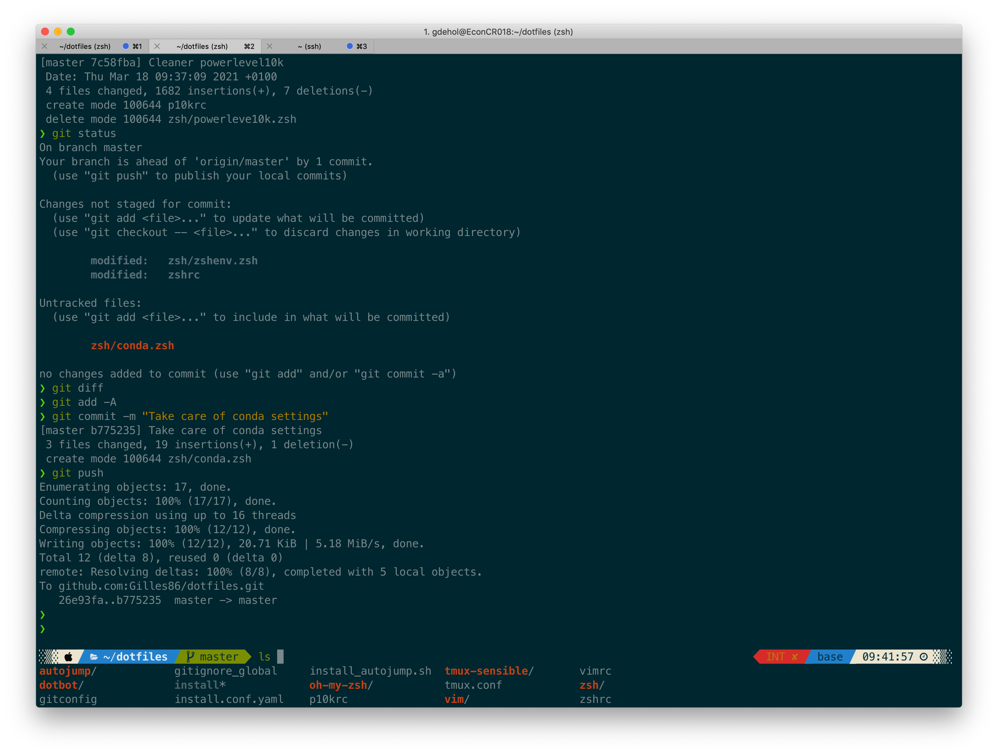This screenshot has width=998, height=755.
Task: Close the first ~/dotfiles tab
Action: click(x=45, y=46)
